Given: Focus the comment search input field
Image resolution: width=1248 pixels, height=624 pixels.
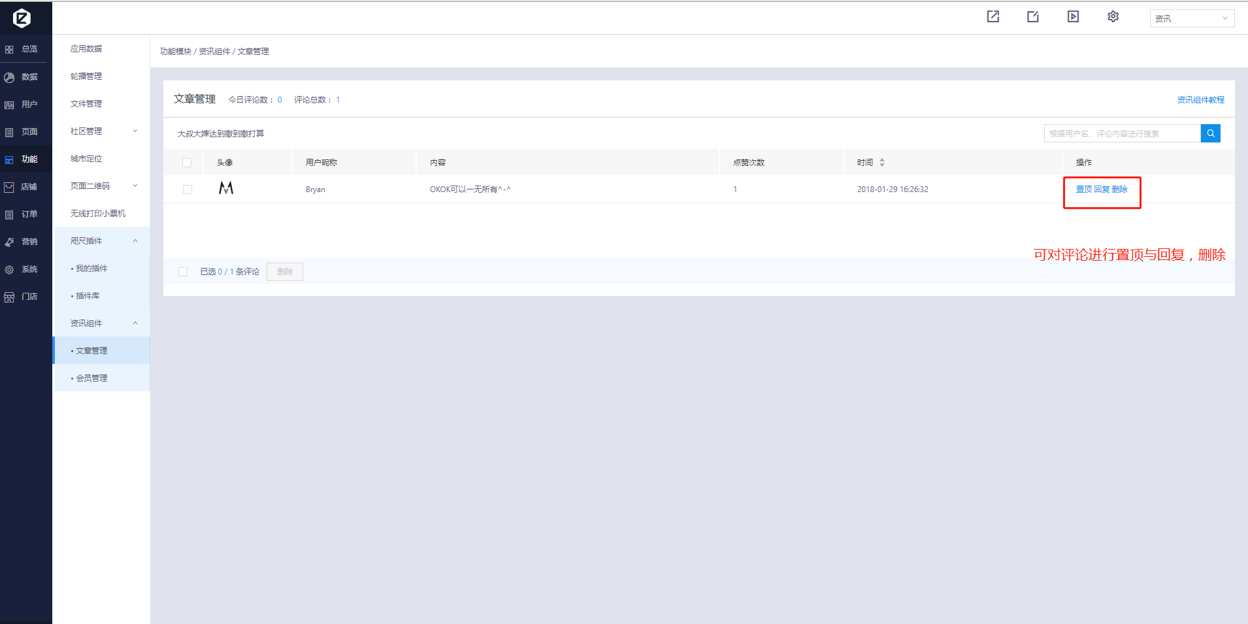Looking at the screenshot, I should coord(1121,133).
